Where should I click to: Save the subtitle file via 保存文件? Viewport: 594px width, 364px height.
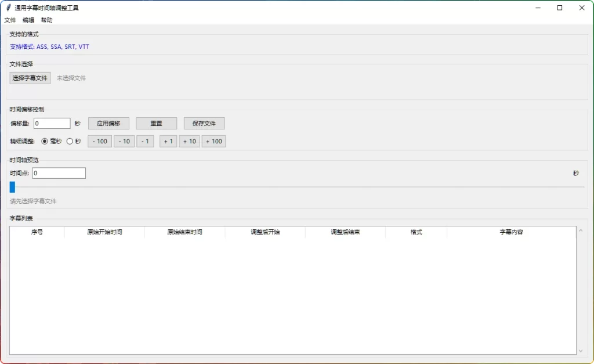pyautogui.click(x=204, y=123)
